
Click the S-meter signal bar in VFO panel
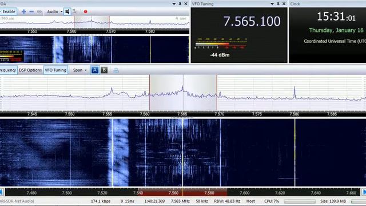coord(221,43)
